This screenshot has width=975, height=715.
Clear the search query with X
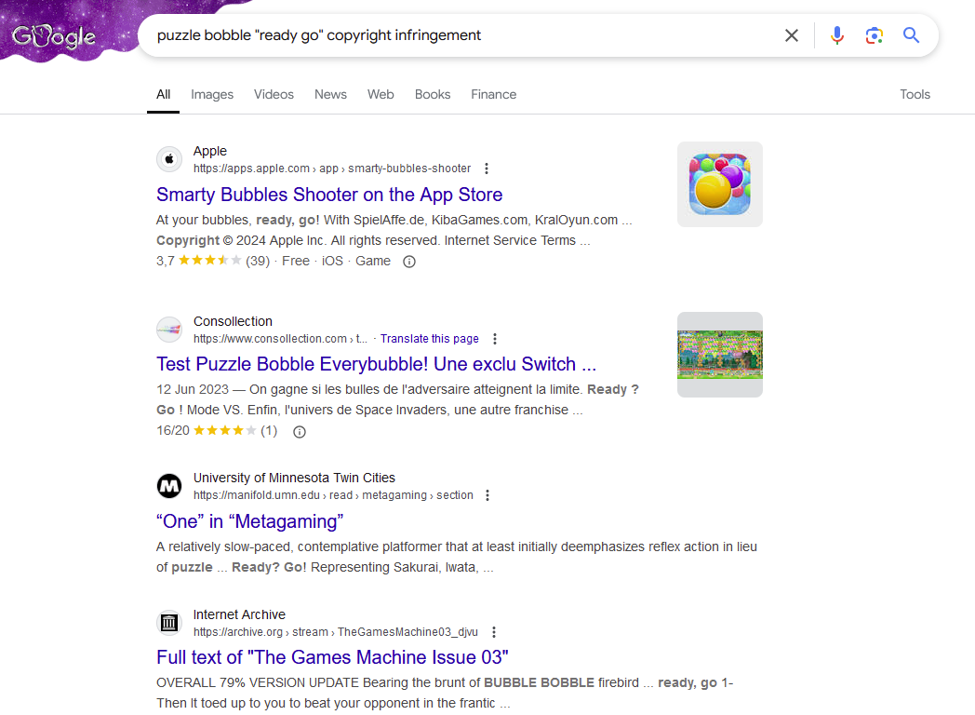[791, 35]
